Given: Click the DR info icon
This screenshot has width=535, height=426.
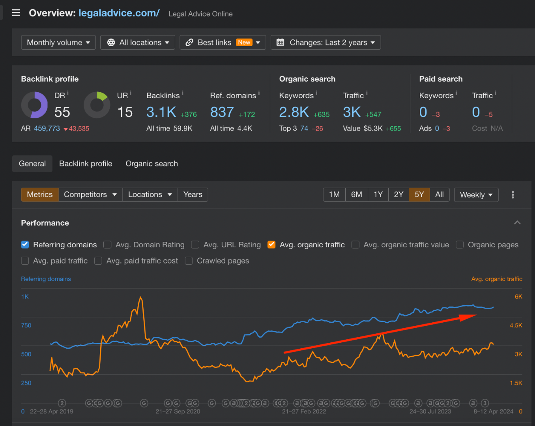Looking at the screenshot, I should tap(68, 93).
